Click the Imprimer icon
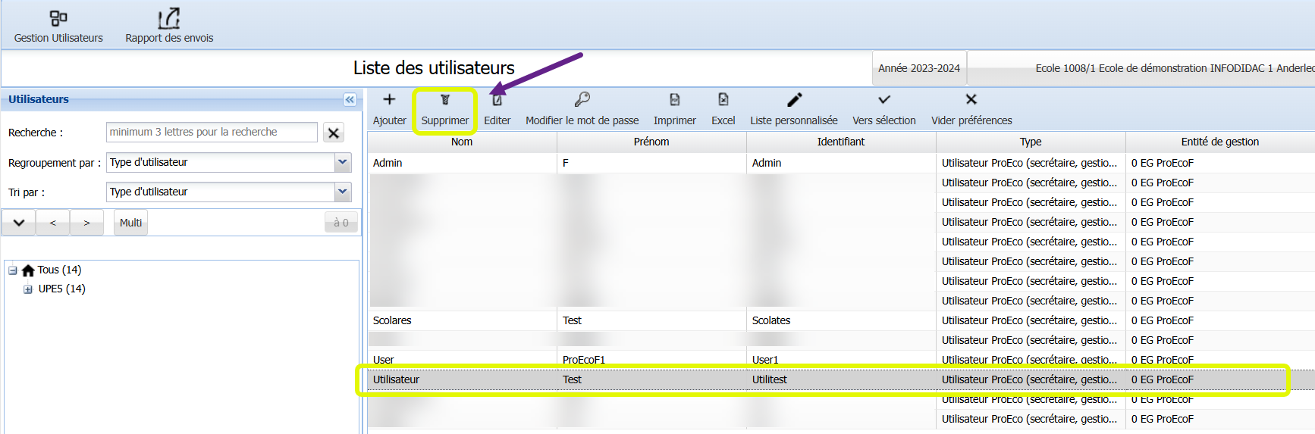Viewport: 1315px width, 434px height. coord(674,100)
